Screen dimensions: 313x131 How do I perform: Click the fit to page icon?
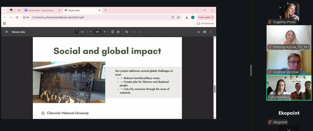point(113,32)
